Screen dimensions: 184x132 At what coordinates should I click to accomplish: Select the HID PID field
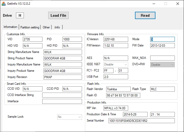72,46
